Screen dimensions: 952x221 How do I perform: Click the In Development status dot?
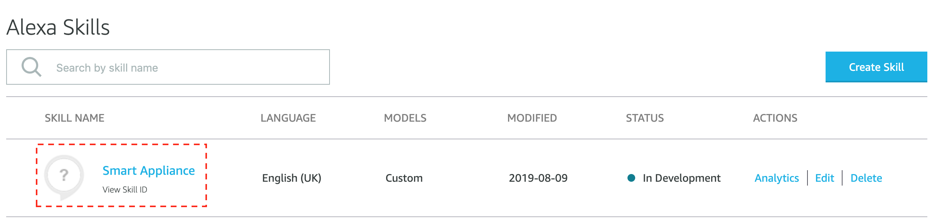click(x=631, y=178)
